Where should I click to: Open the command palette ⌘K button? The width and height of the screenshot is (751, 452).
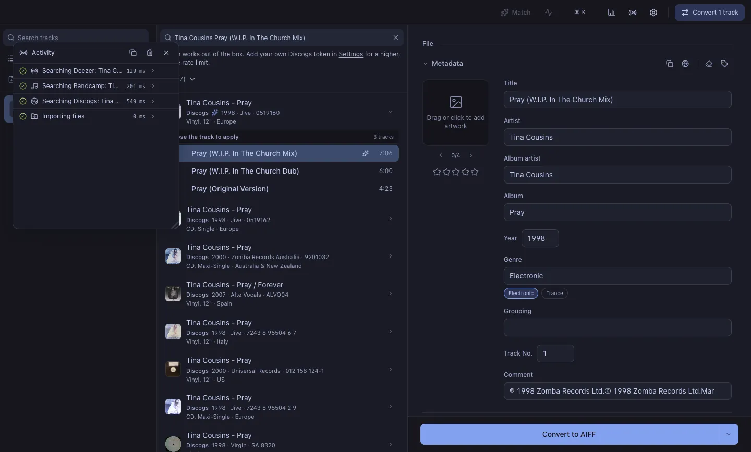pos(580,13)
